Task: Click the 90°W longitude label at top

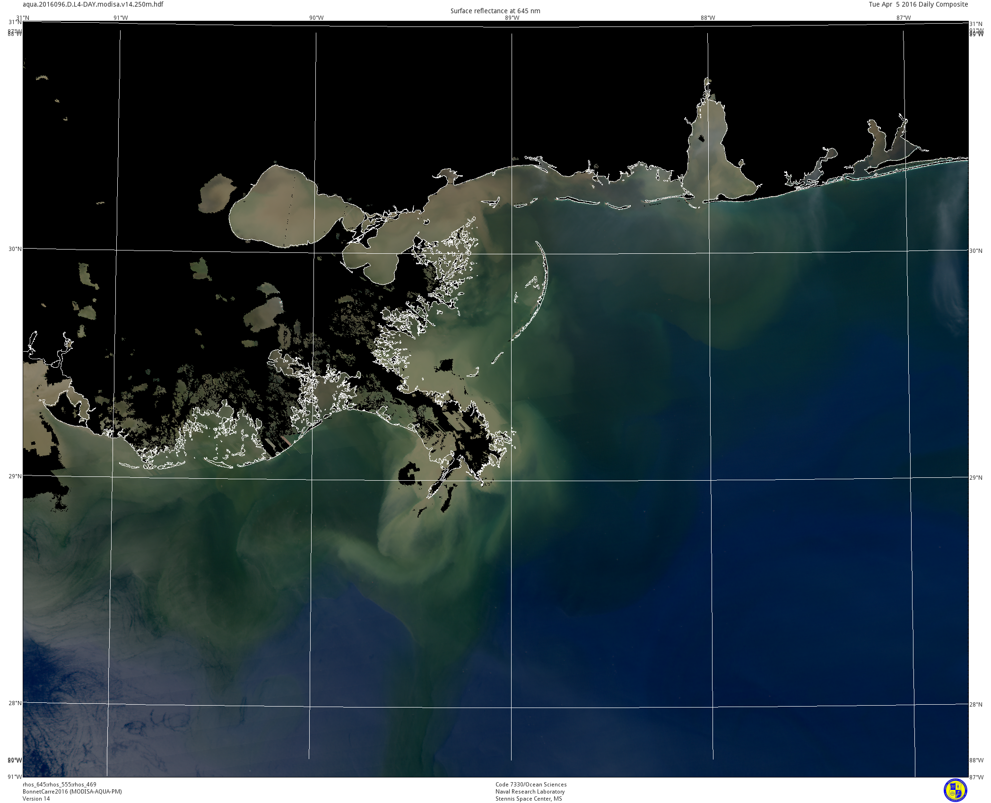Action: 316,18
